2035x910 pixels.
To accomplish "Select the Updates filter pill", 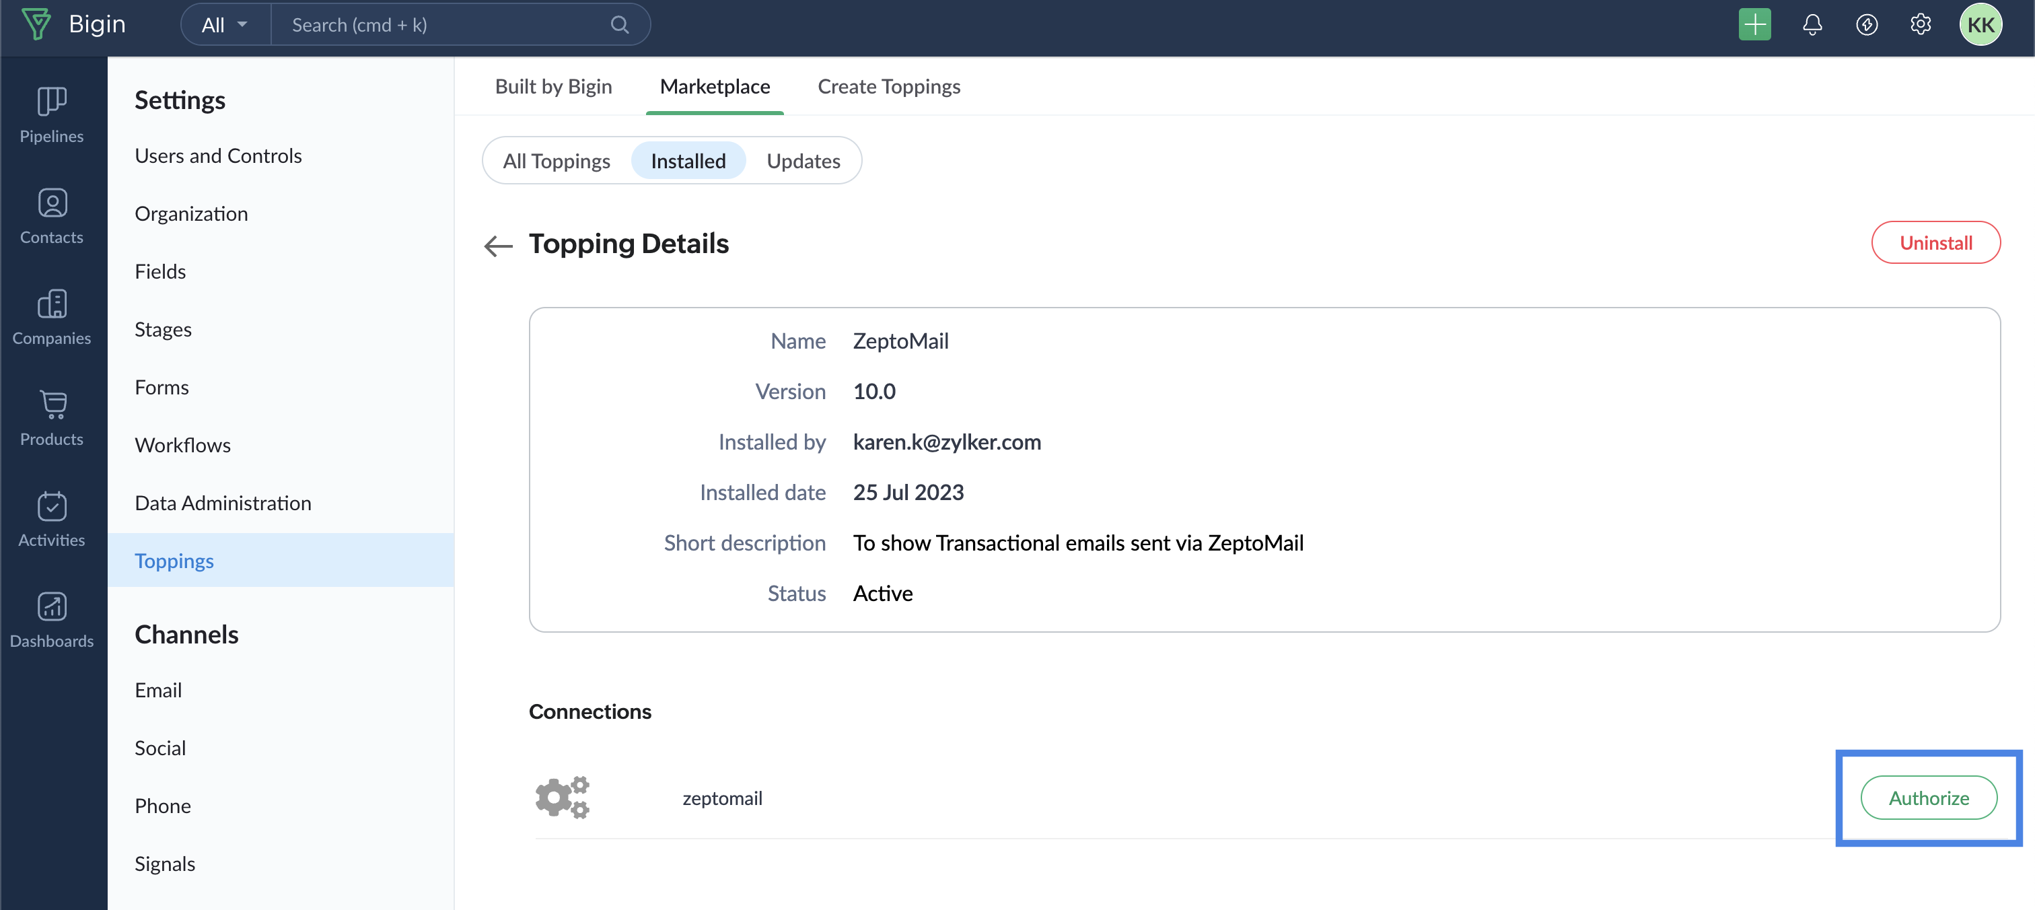I will pos(803,161).
